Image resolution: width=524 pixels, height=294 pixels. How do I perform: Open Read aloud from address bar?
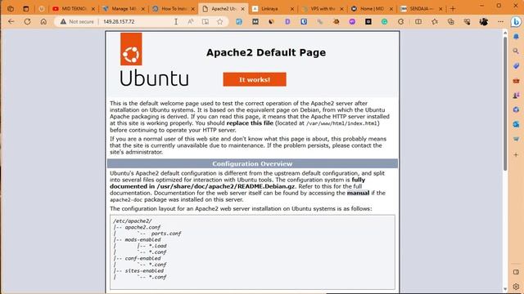click(x=191, y=22)
